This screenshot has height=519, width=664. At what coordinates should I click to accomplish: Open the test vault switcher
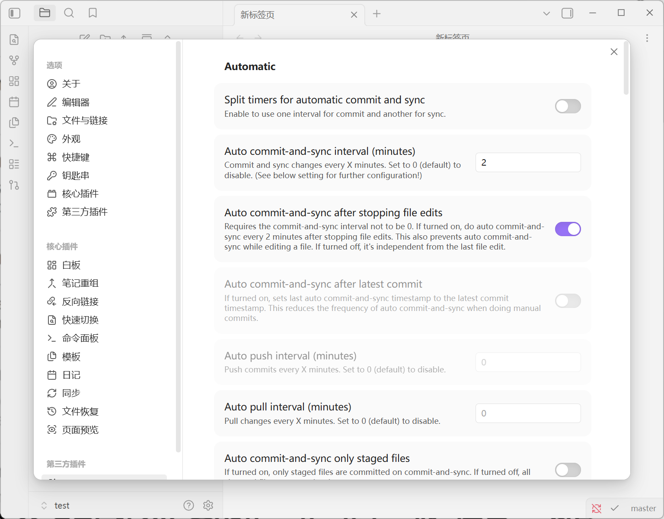[55, 506]
